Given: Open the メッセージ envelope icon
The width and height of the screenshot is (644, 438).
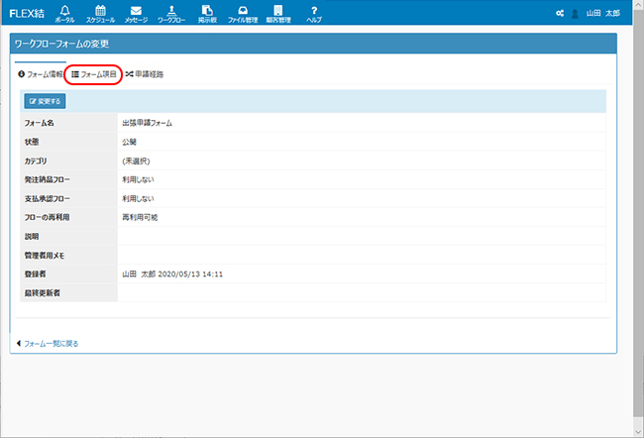Looking at the screenshot, I should click(x=136, y=14).
